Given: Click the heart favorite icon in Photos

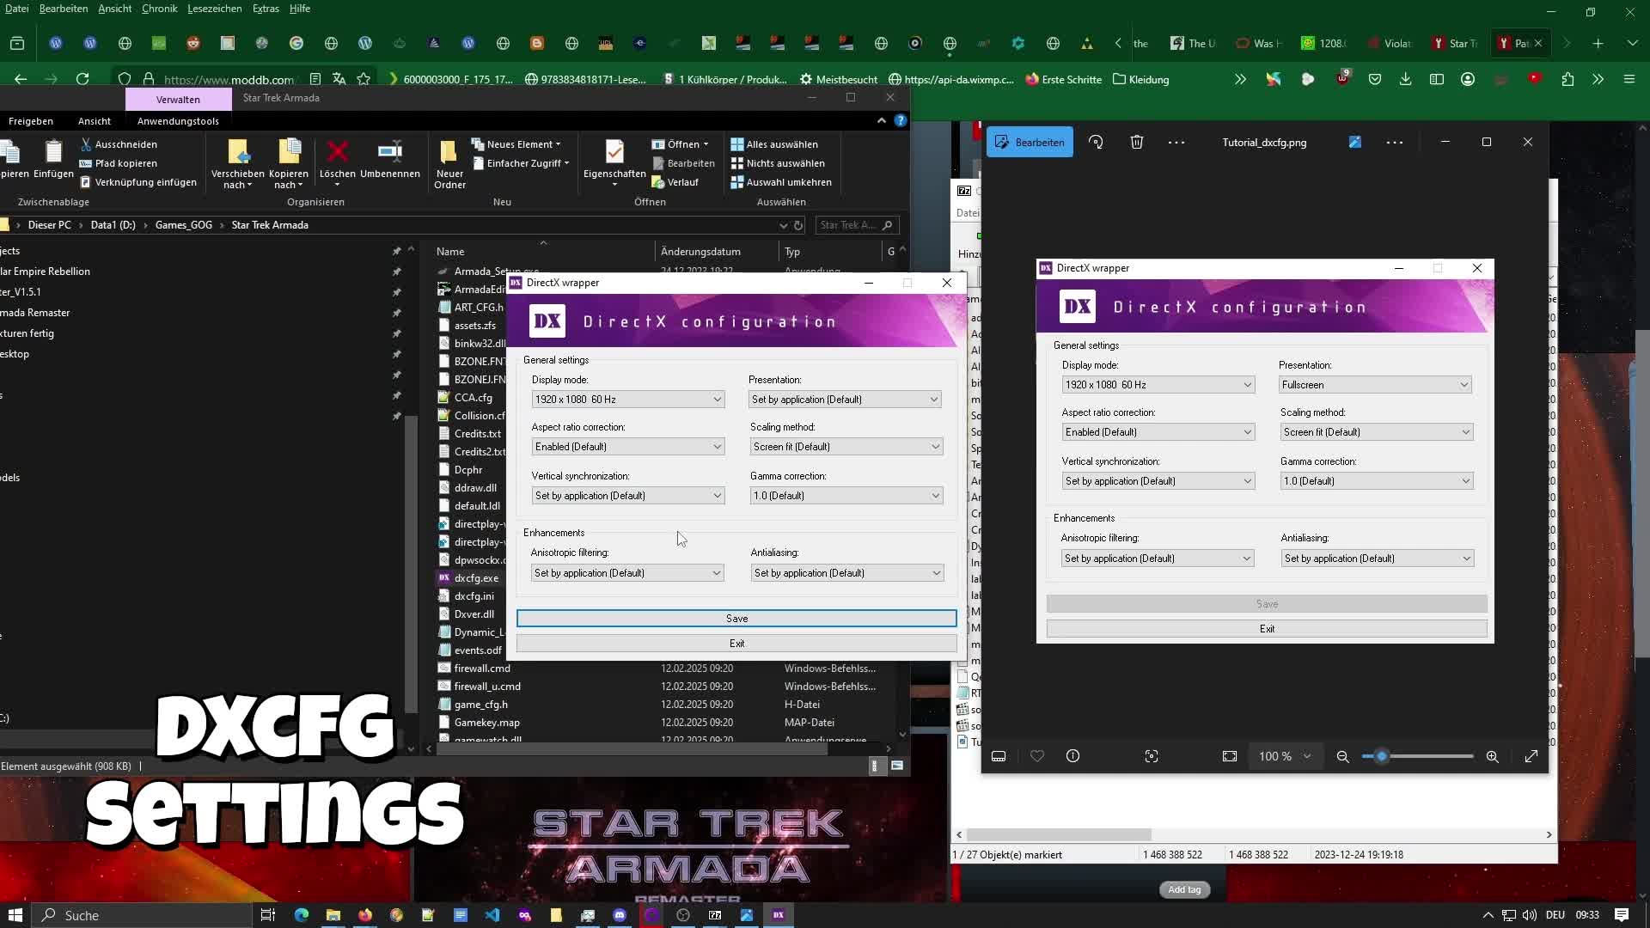Looking at the screenshot, I should [1037, 756].
